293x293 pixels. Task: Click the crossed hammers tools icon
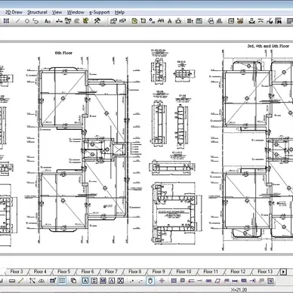coord(97,21)
